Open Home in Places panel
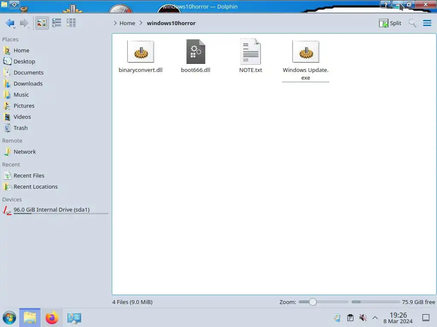Screen dimensions: 437x327 (x=55, y=50)
